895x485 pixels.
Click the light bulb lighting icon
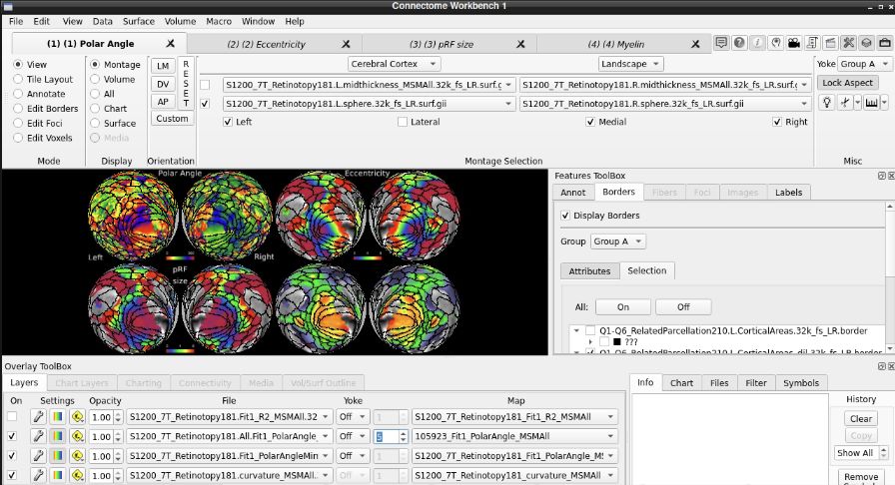(x=826, y=103)
